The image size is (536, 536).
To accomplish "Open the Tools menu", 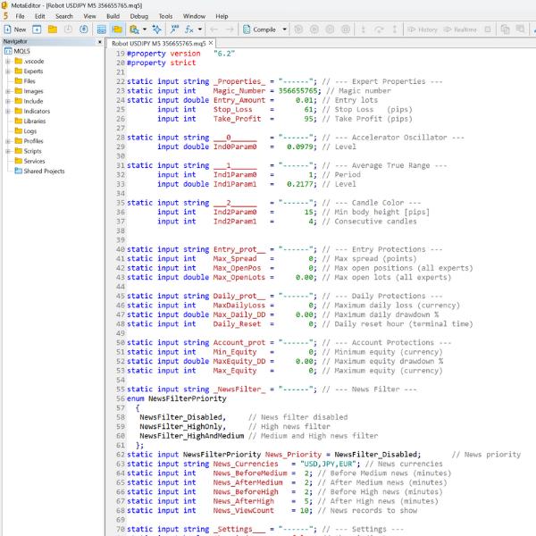I will pos(166,16).
